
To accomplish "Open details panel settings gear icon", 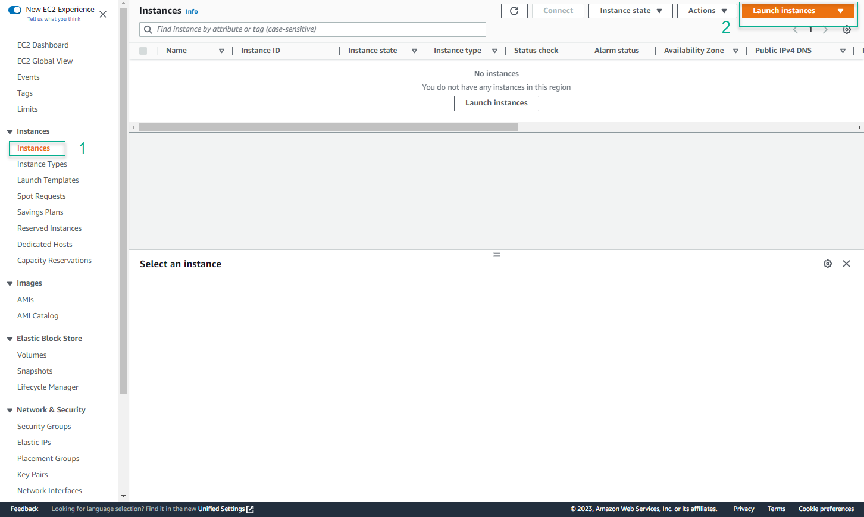I will click(x=828, y=264).
